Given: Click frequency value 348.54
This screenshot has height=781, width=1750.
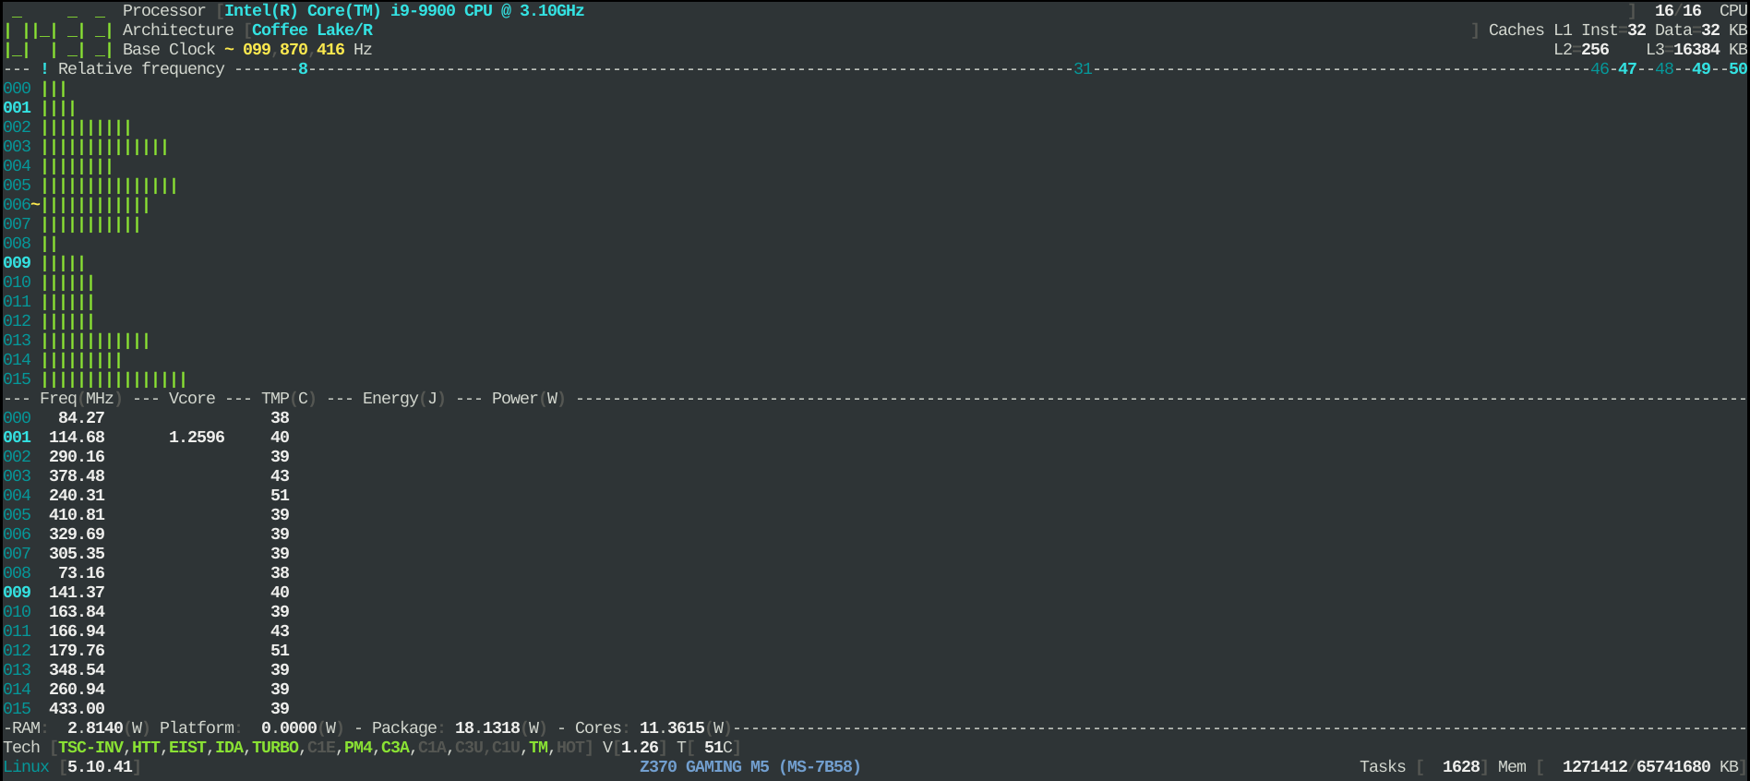Looking at the screenshot, I should (x=77, y=670).
